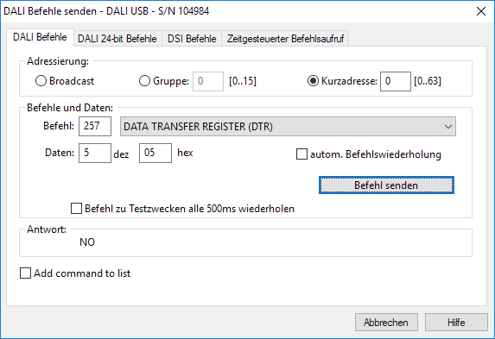Choose the Broadcast addressing option
This screenshot has height=339, width=495.
click(x=41, y=81)
